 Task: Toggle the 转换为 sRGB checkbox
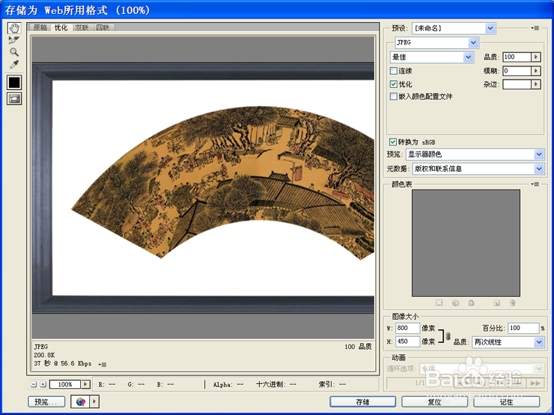click(393, 142)
